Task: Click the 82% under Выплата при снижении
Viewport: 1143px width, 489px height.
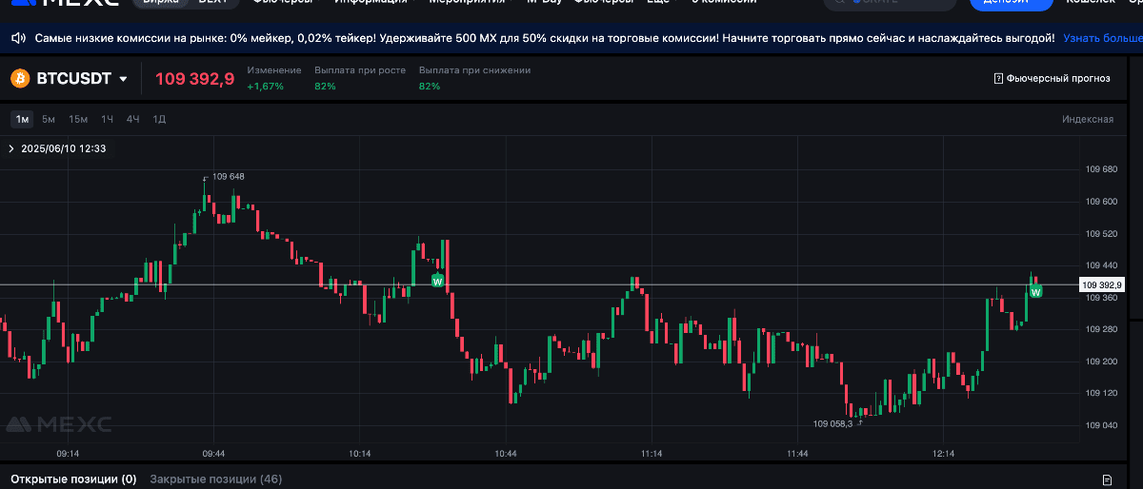Action: pyautogui.click(x=430, y=87)
